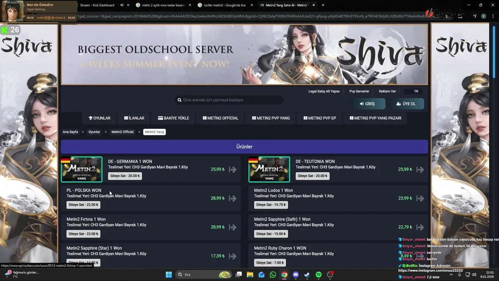Open the Metin2 Lodos 1 Won listing title
Viewport: 499px width, 281px height.
coord(273,190)
